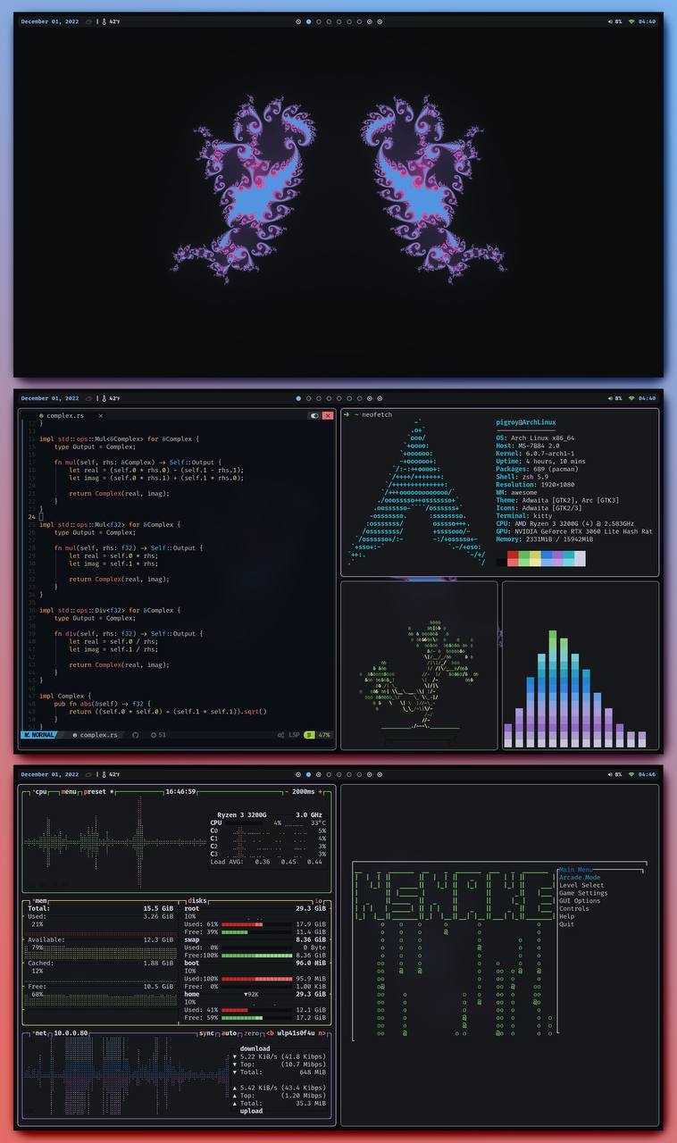Viewport: 677px width, 1143px height.
Task: Toggle sync in the btop net box
Action: [208, 1033]
